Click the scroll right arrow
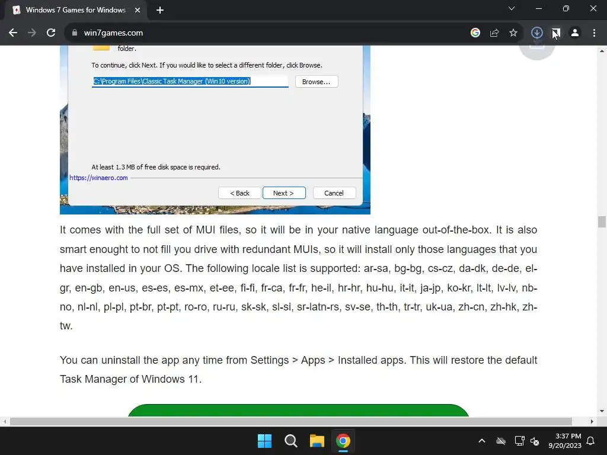 click(x=592, y=421)
